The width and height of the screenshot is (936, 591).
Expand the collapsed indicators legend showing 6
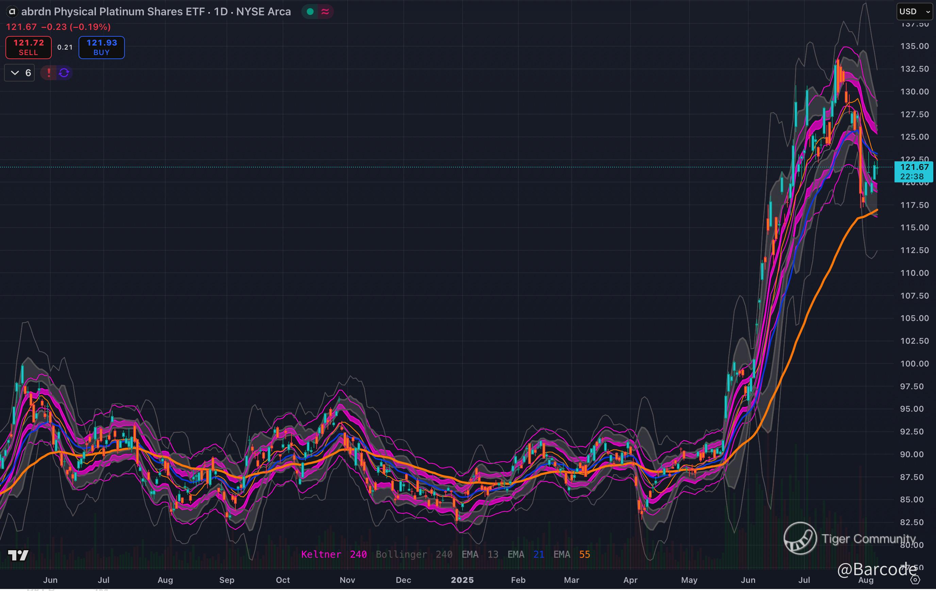19,73
